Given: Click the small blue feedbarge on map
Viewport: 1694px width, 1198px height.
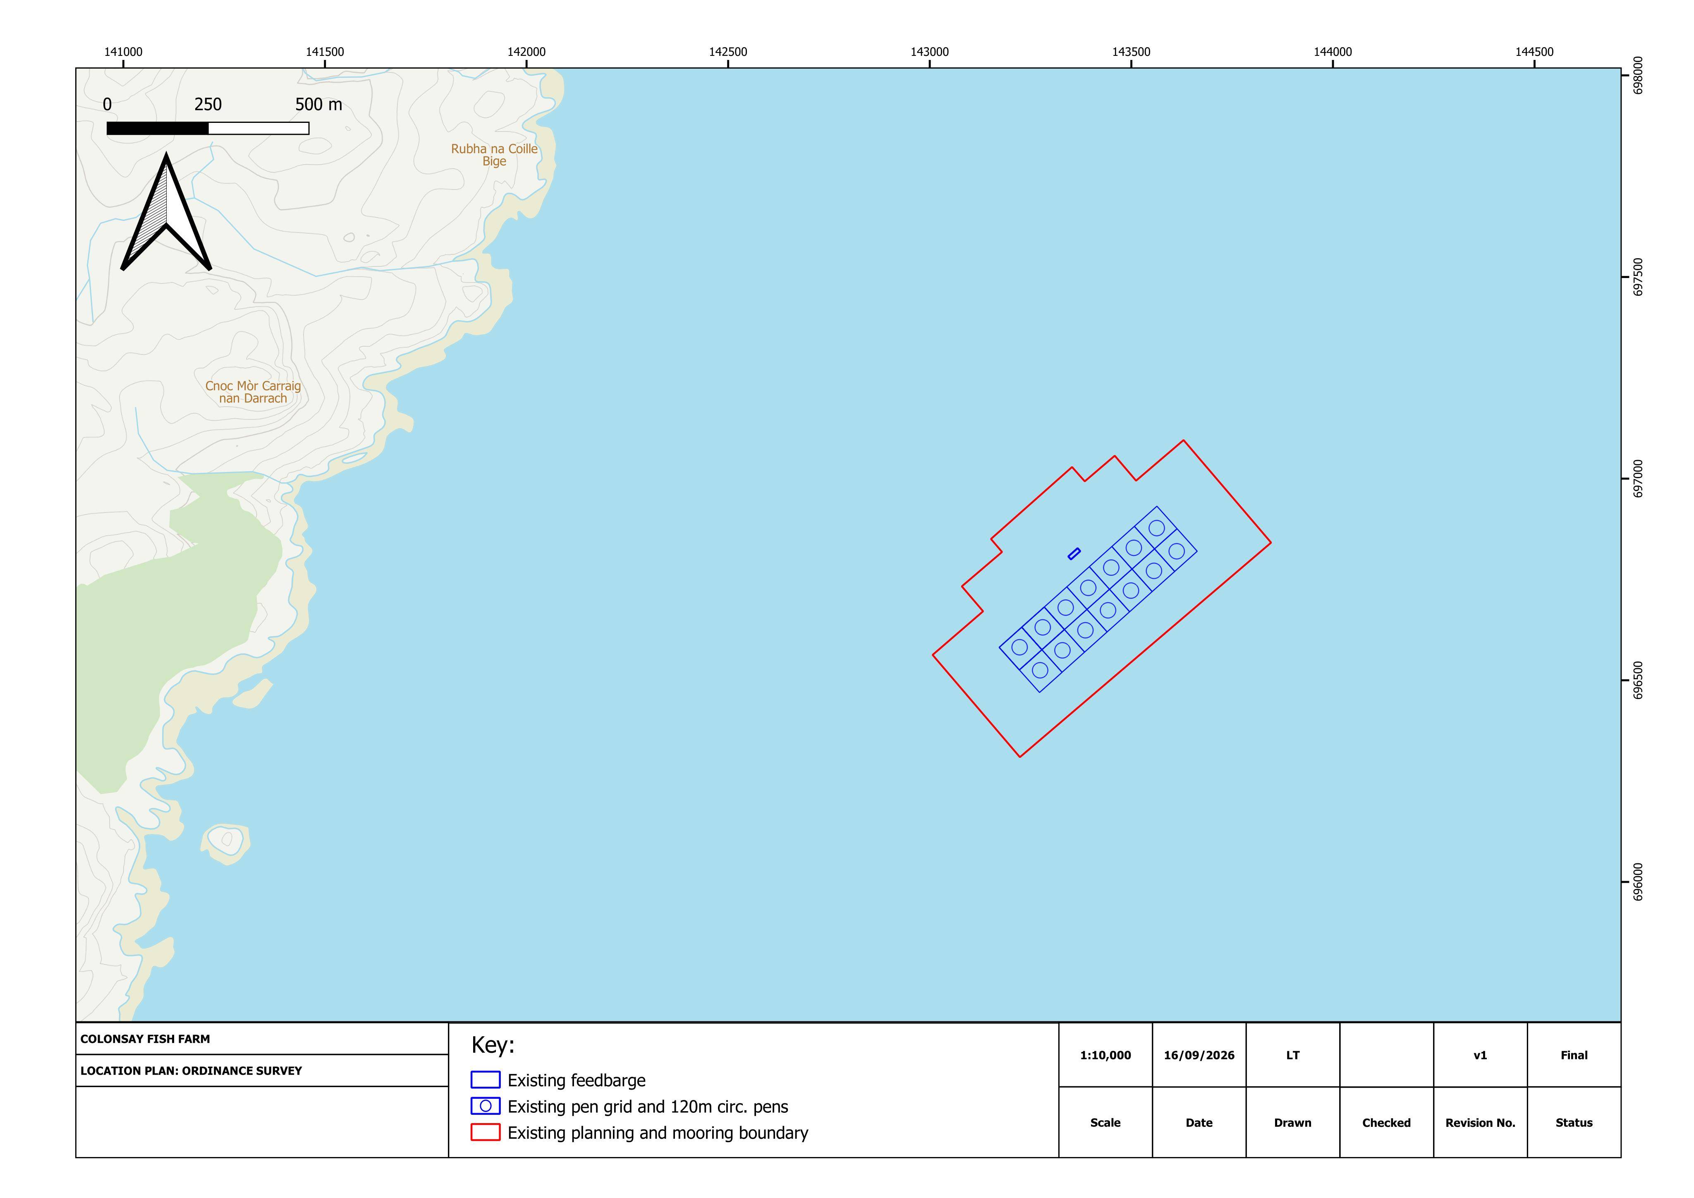Looking at the screenshot, I should point(1074,553).
